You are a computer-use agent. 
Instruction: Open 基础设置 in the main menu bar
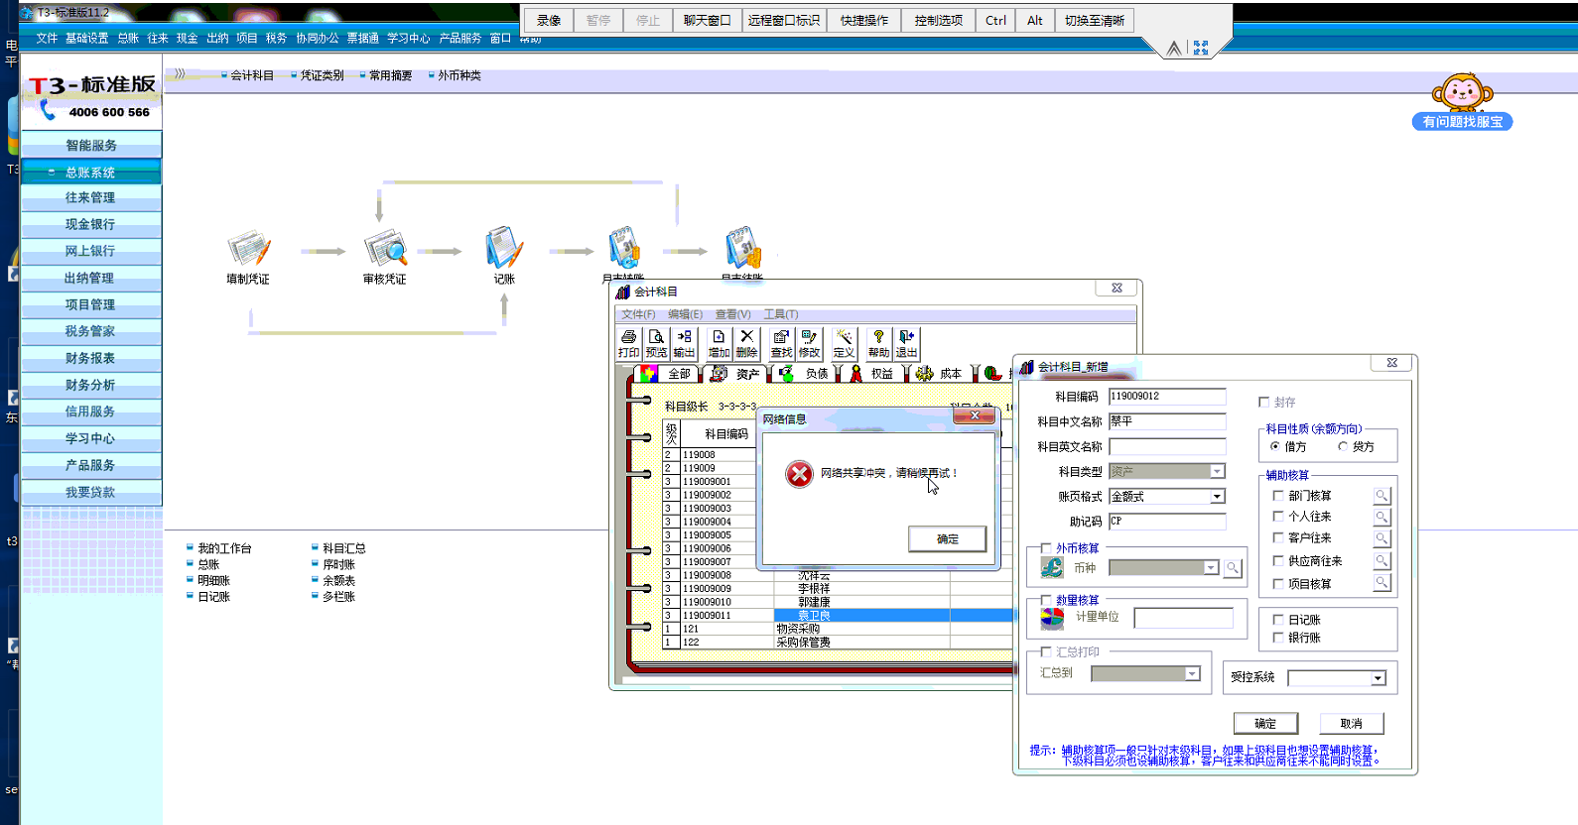pos(87,38)
